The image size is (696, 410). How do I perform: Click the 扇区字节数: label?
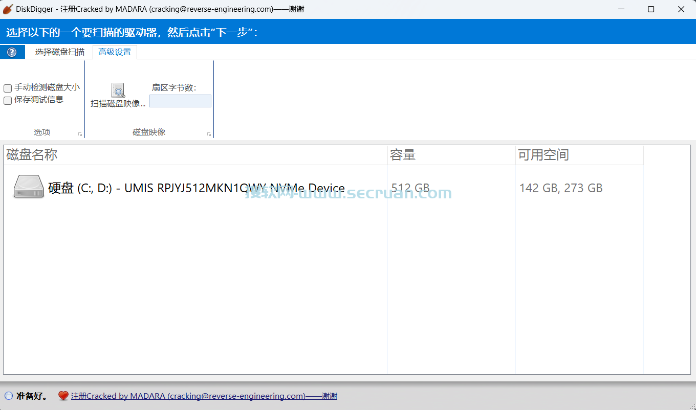click(174, 88)
